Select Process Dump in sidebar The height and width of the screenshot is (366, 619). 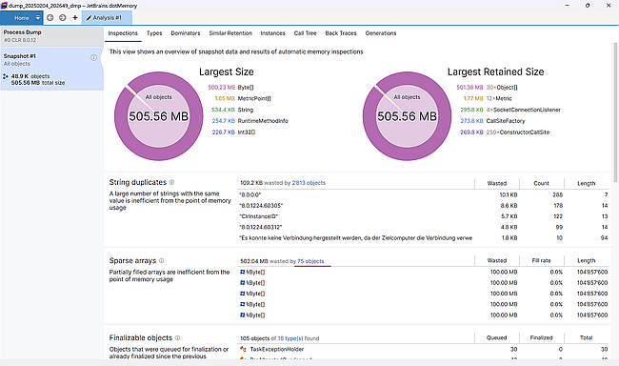pyautogui.click(x=51, y=36)
